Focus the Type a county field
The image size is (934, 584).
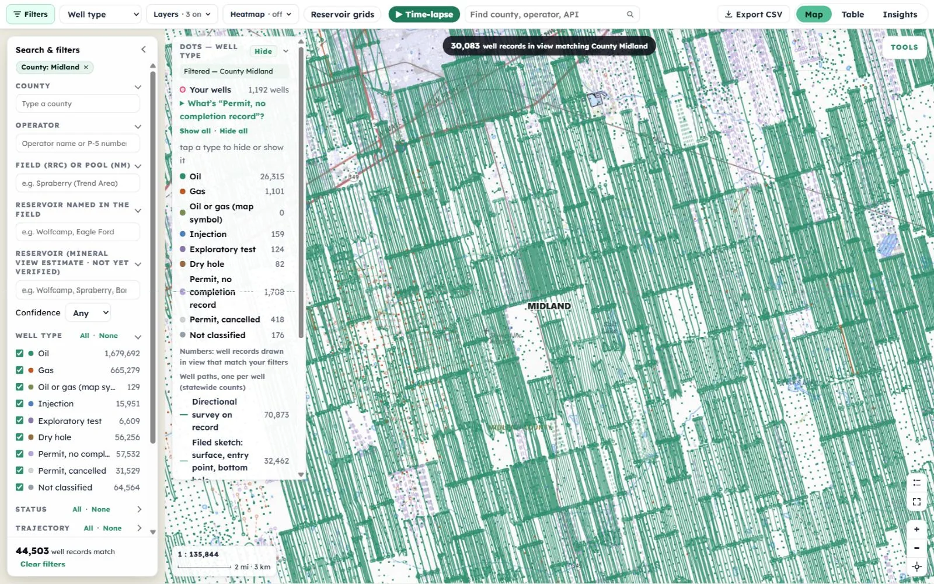[78, 103]
